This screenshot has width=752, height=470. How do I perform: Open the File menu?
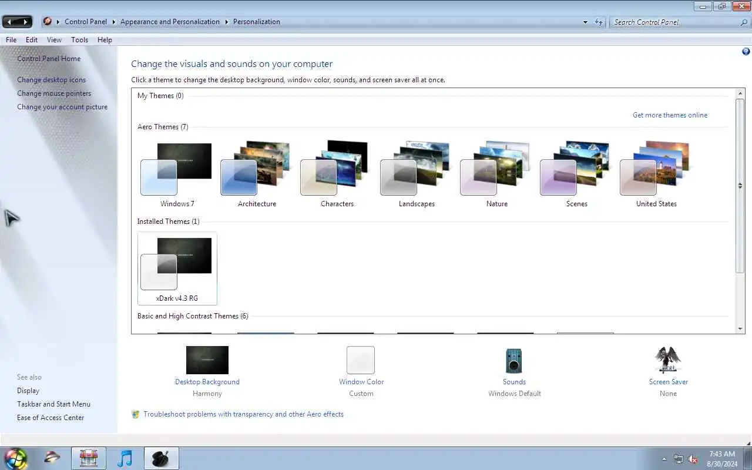point(11,40)
